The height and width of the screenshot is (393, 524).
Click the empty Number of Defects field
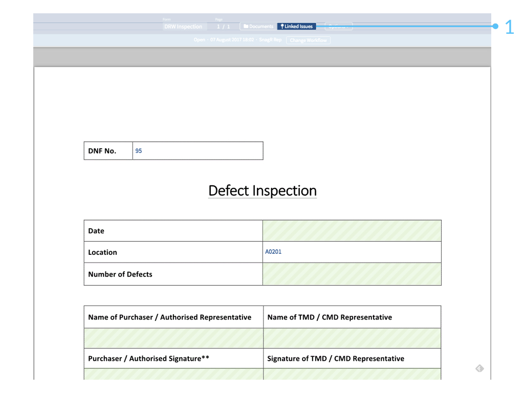[x=352, y=274]
